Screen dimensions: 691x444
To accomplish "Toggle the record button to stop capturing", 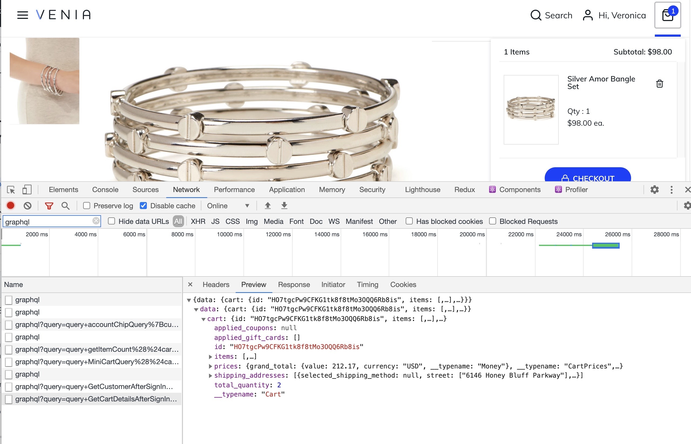I will 10,205.
